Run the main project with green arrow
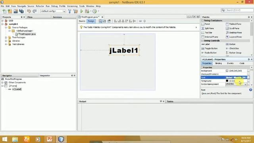254x143 pixels. coord(82,11)
